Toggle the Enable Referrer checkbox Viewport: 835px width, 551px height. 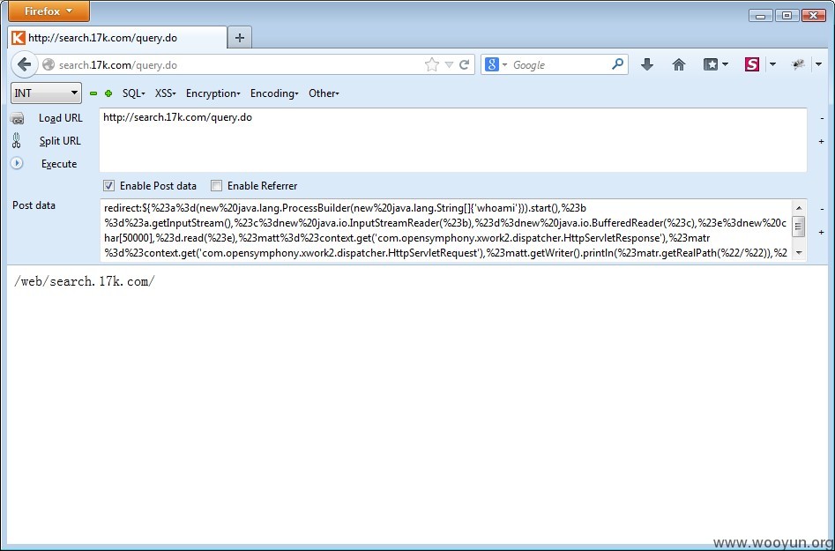pyautogui.click(x=216, y=186)
